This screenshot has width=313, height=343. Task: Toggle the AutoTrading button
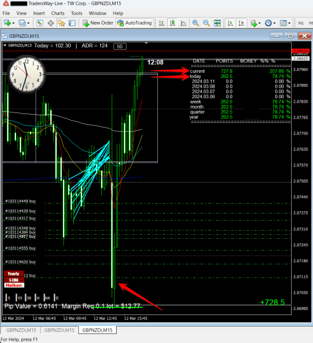pyautogui.click(x=134, y=23)
